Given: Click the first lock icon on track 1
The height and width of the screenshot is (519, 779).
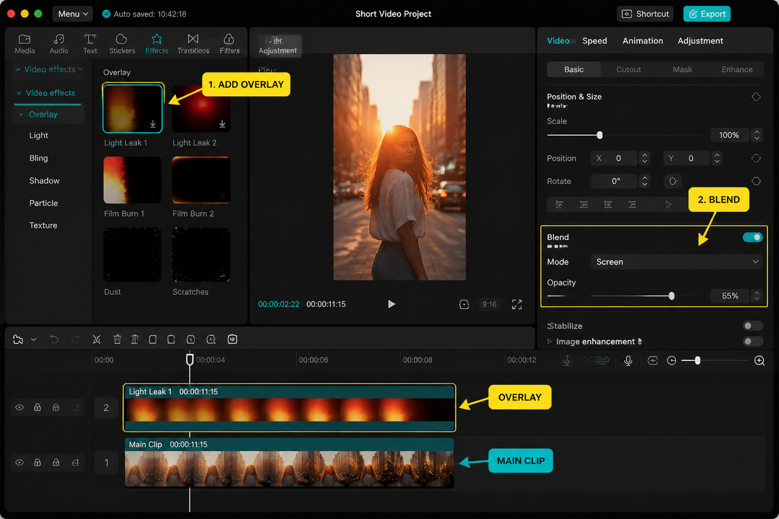Looking at the screenshot, I should point(37,463).
